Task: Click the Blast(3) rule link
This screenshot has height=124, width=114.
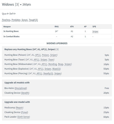Action: point(56,69)
